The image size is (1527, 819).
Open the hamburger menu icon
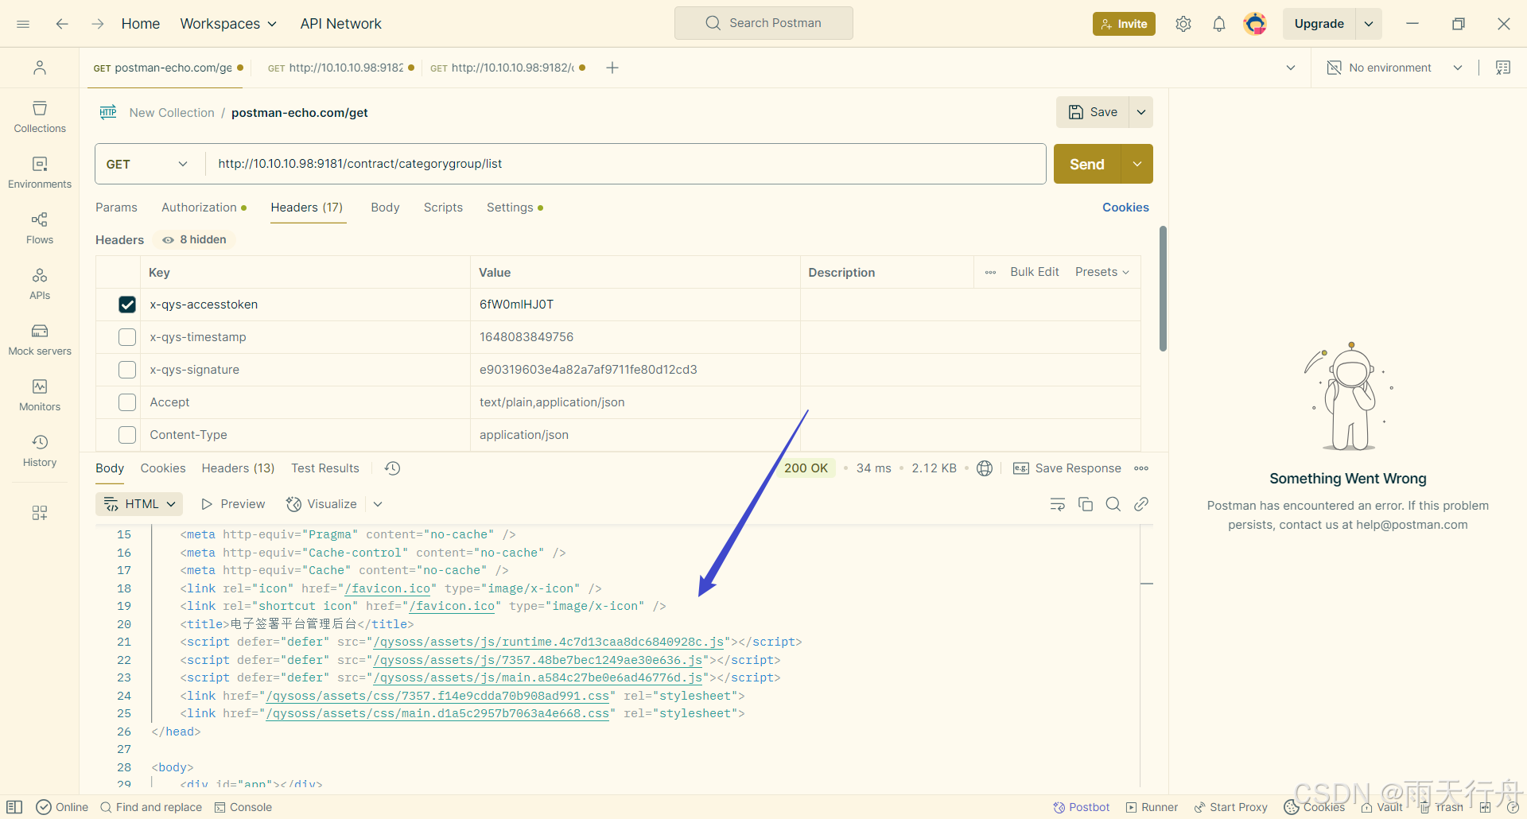click(x=23, y=24)
